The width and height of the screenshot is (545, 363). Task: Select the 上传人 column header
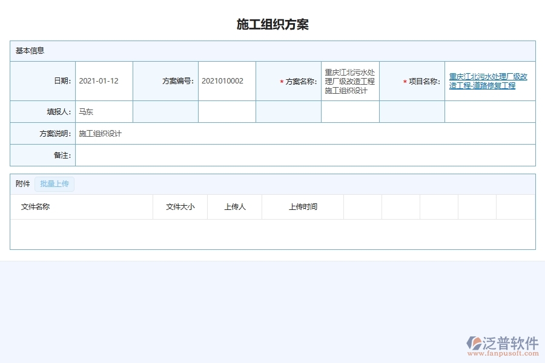234,206
